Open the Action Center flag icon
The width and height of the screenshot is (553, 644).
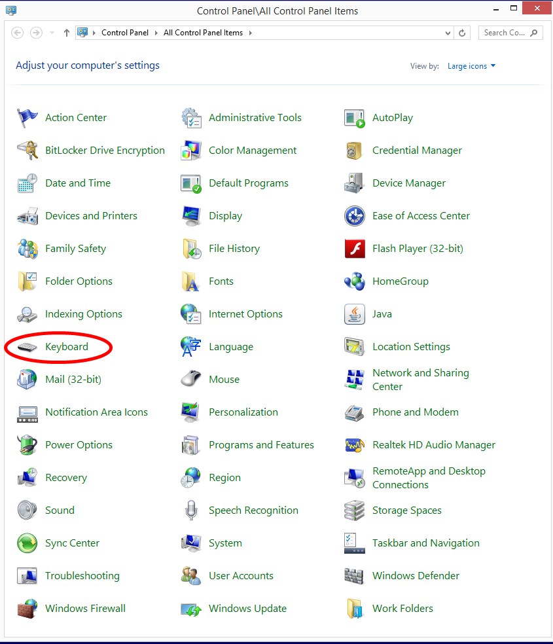27,118
